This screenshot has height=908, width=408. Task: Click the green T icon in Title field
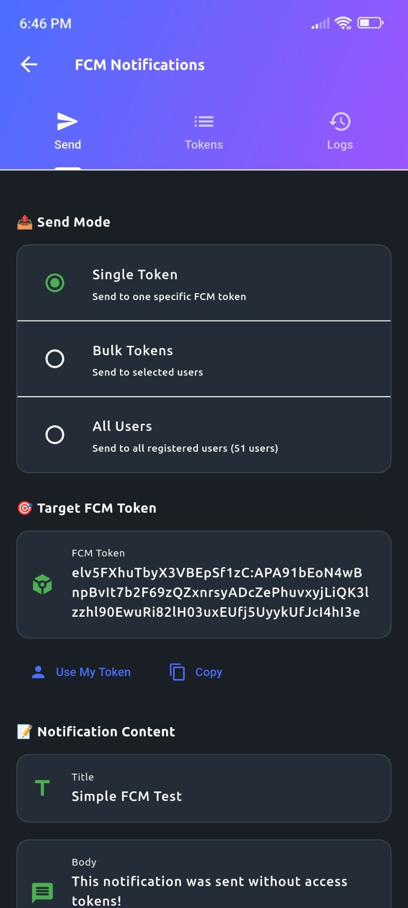pyautogui.click(x=42, y=788)
